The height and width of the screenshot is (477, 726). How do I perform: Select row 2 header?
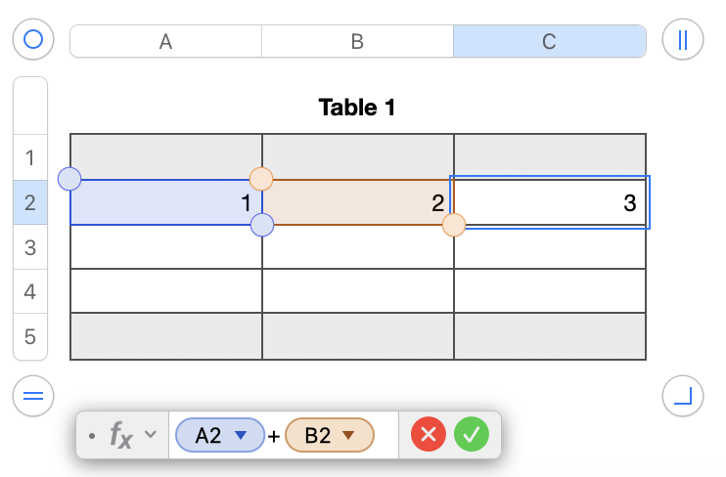click(x=29, y=203)
